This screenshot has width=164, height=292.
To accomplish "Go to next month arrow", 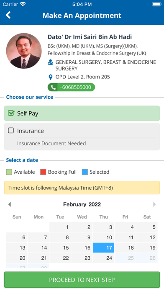I will pos(154,204).
